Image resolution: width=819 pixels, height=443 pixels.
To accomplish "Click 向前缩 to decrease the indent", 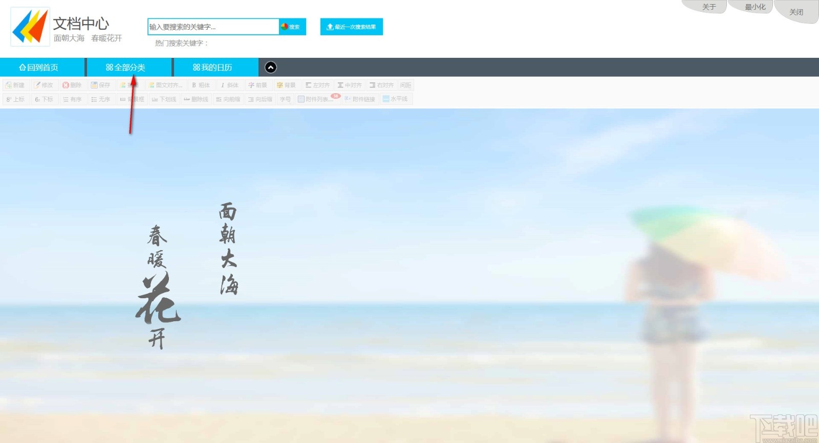I will [x=228, y=99].
